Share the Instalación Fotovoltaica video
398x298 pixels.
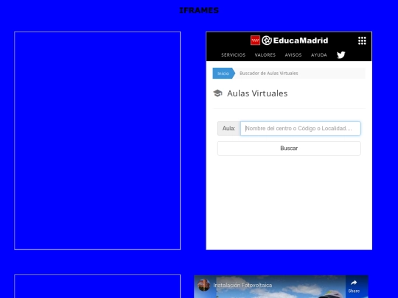[x=354, y=286]
